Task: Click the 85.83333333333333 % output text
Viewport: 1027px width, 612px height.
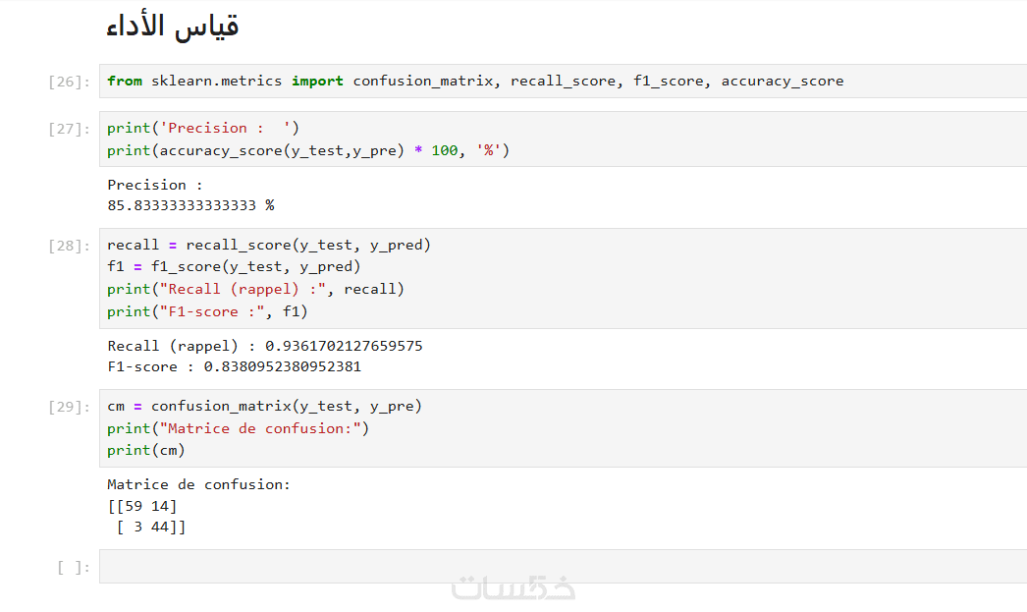Action: point(190,206)
